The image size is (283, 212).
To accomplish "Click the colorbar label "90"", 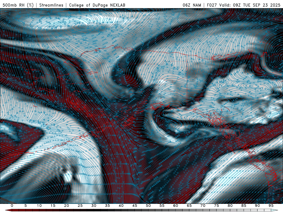I will (x=257, y=206).
